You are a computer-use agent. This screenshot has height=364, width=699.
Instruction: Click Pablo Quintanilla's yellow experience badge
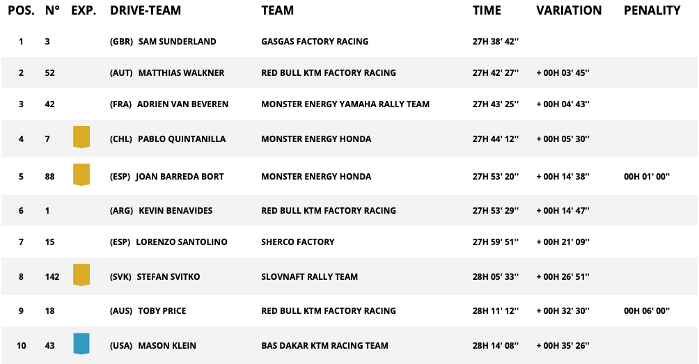81,137
